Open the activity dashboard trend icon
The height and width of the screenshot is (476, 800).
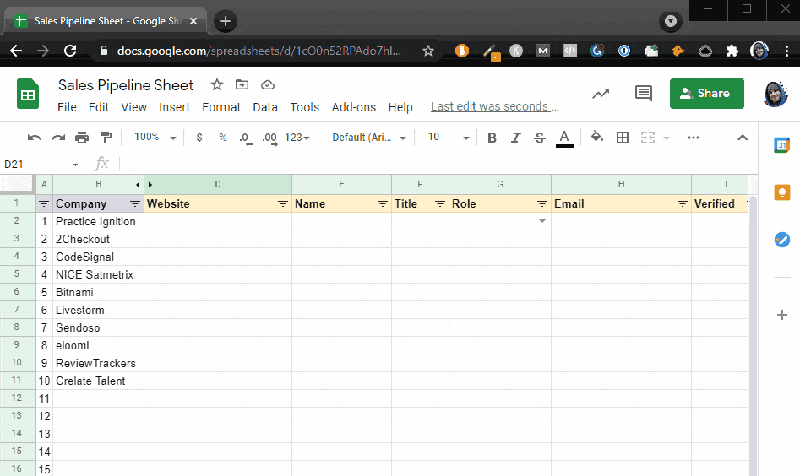coord(601,94)
